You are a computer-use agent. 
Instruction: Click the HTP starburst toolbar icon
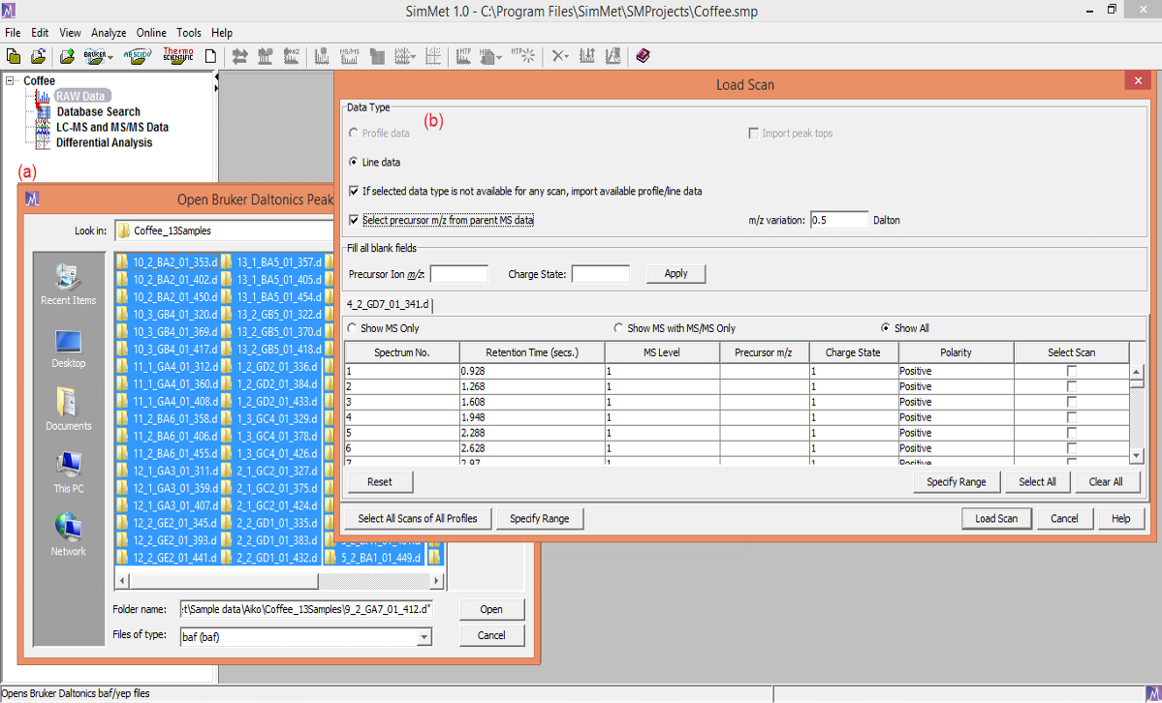(523, 56)
